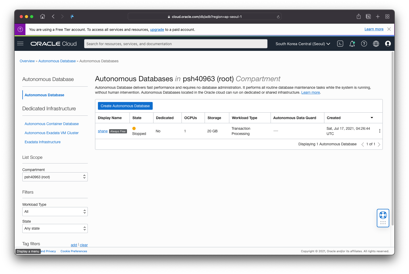This screenshot has height=274, width=409.
Task: Open Cookie Preferences
Action: tap(74, 251)
